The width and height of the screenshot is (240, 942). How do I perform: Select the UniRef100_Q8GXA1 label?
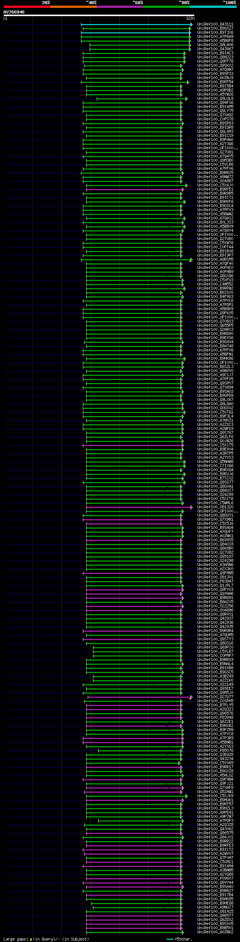point(215,487)
